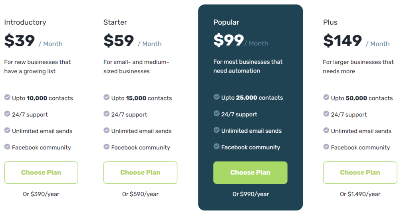
Task: Click checkmark icon beside 15,000 contacts
Action: tap(106, 97)
